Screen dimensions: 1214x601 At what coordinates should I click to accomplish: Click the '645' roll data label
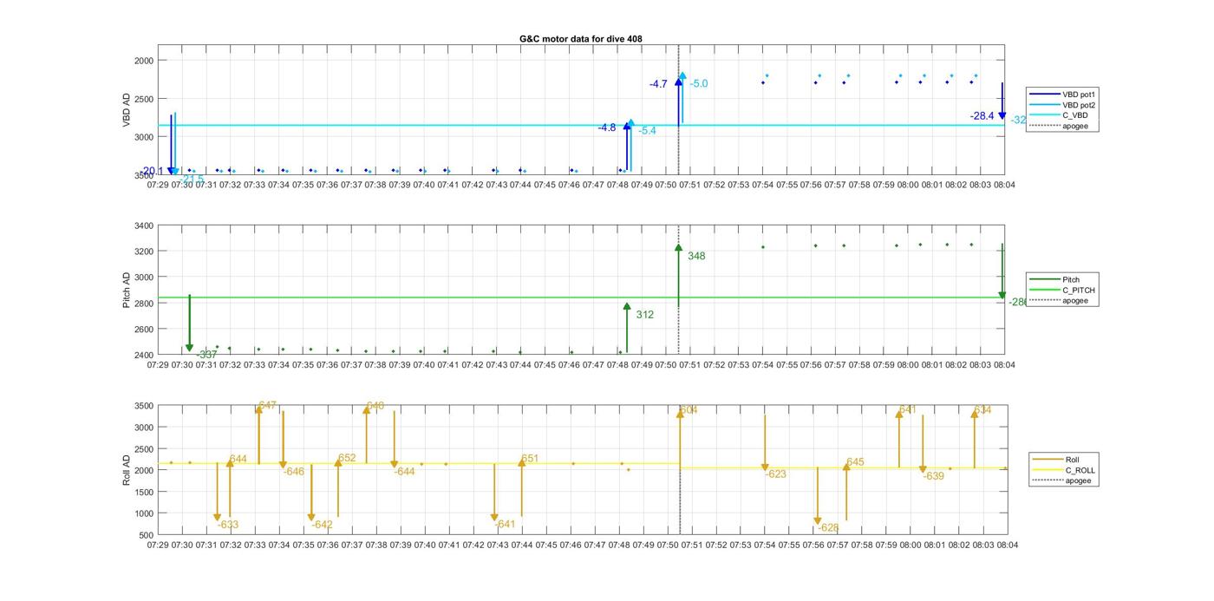click(855, 462)
